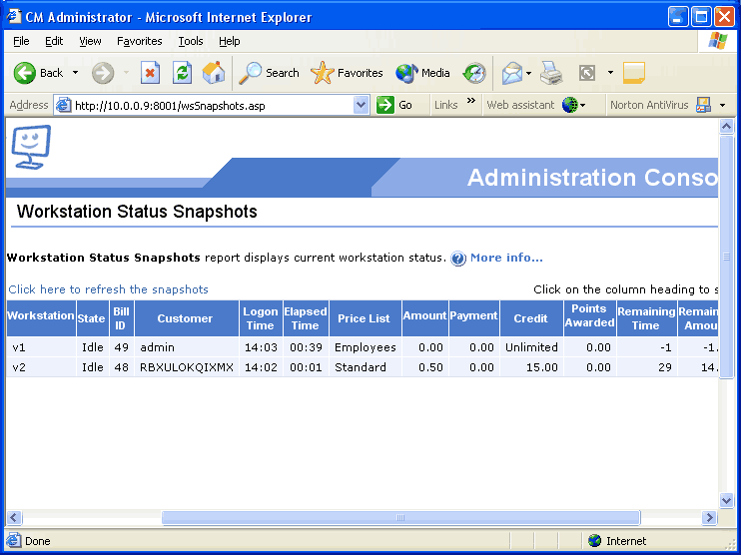The image size is (741, 555).
Task: Click workstation v2 cell
Action: 41,367
